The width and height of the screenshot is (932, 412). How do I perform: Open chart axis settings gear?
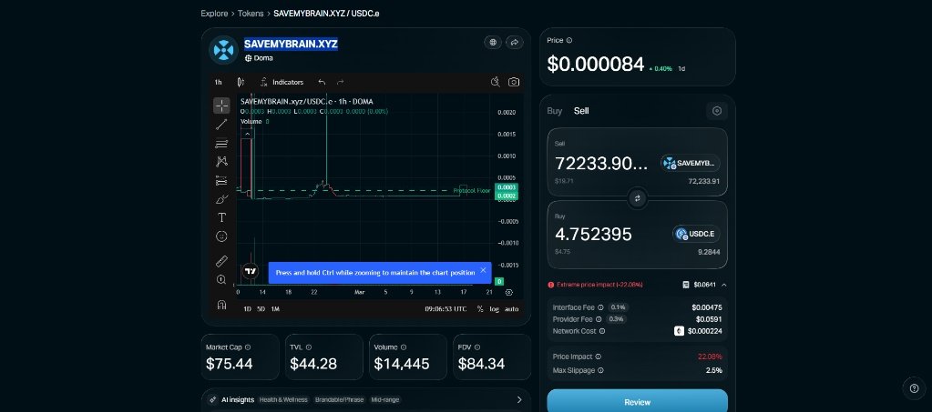coord(508,292)
